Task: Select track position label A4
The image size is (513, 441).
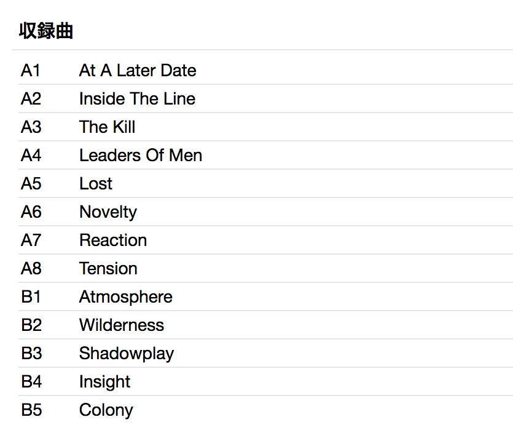Action: [x=31, y=156]
